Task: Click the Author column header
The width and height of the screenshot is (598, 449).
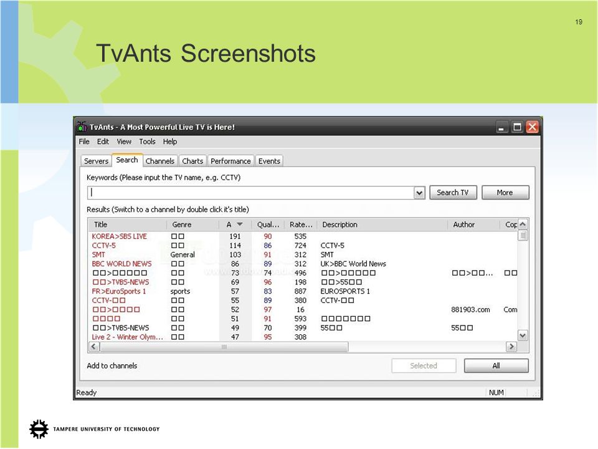Action: (x=473, y=224)
